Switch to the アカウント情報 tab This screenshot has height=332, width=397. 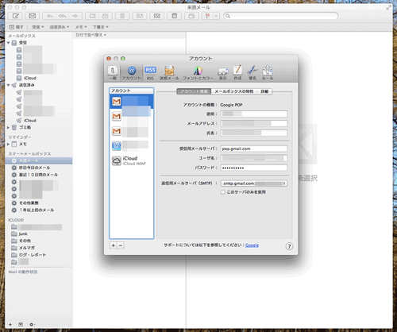click(x=194, y=91)
